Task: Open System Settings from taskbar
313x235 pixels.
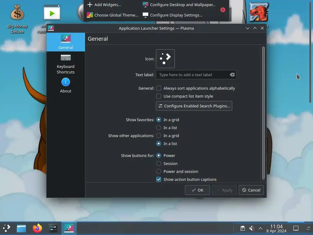Action: point(53,228)
